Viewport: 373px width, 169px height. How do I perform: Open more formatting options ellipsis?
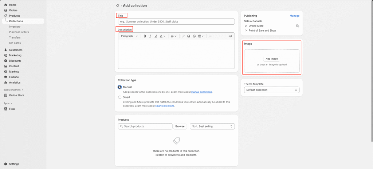pos(211,36)
